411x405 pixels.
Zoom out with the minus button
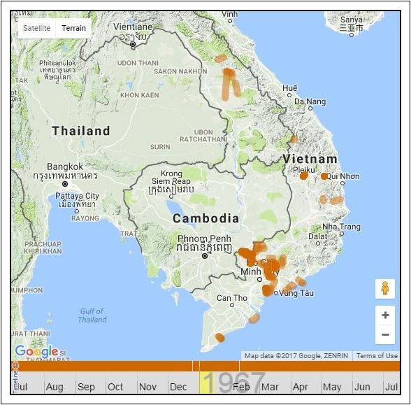385,334
